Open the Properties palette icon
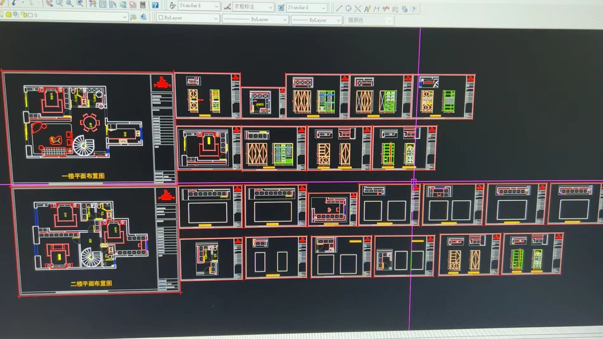This screenshot has width=603, height=339. [93, 4]
